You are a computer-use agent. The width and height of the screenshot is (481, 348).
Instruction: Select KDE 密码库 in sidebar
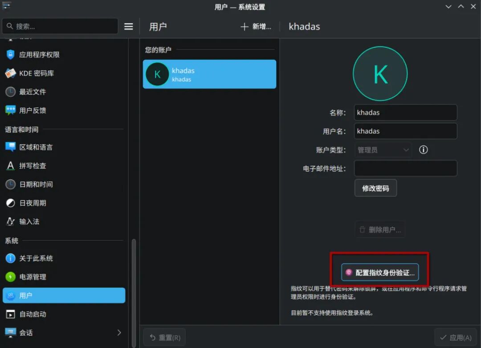(x=64, y=73)
